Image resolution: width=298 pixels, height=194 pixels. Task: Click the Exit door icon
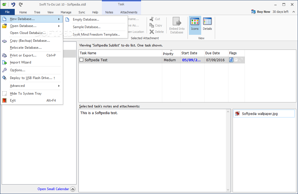4,100
